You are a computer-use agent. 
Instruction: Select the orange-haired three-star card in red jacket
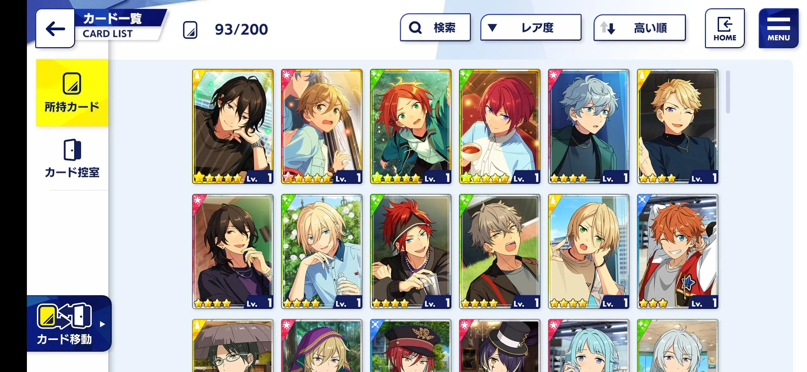point(678,251)
